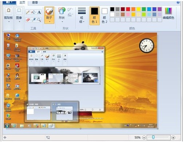Open the blue Paint file menu button
Viewport: 183px width, 142px height.
tap(9, 2)
